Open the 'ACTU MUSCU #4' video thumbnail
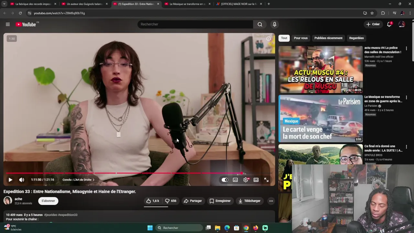 pyautogui.click(x=321, y=70)
